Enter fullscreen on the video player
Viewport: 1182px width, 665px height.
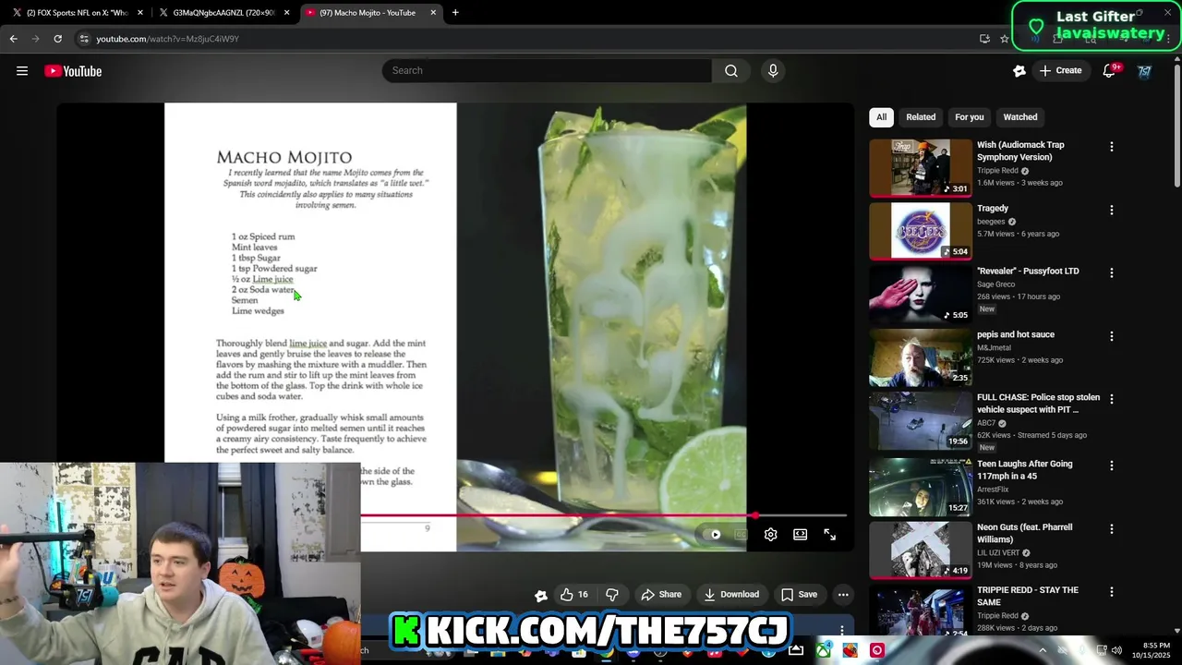pos(829,534)
